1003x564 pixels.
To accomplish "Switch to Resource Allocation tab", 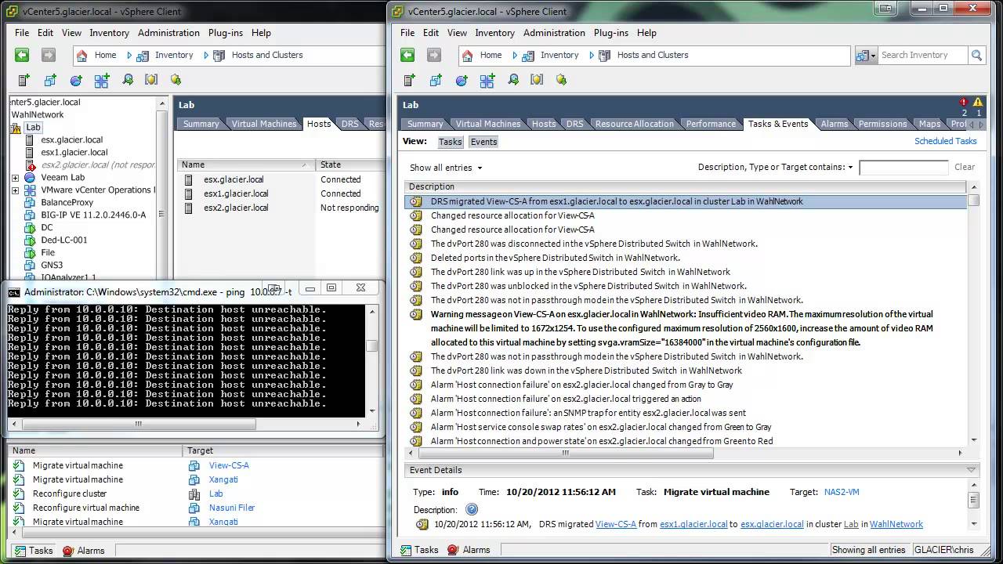I will point(634,124).
